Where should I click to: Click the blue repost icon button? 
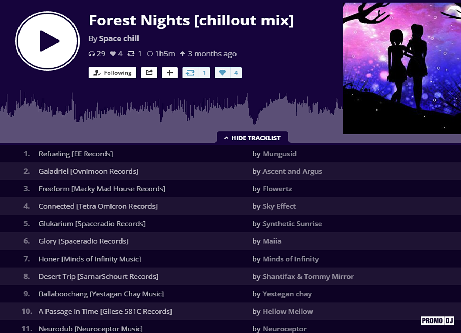coord(190,72)
